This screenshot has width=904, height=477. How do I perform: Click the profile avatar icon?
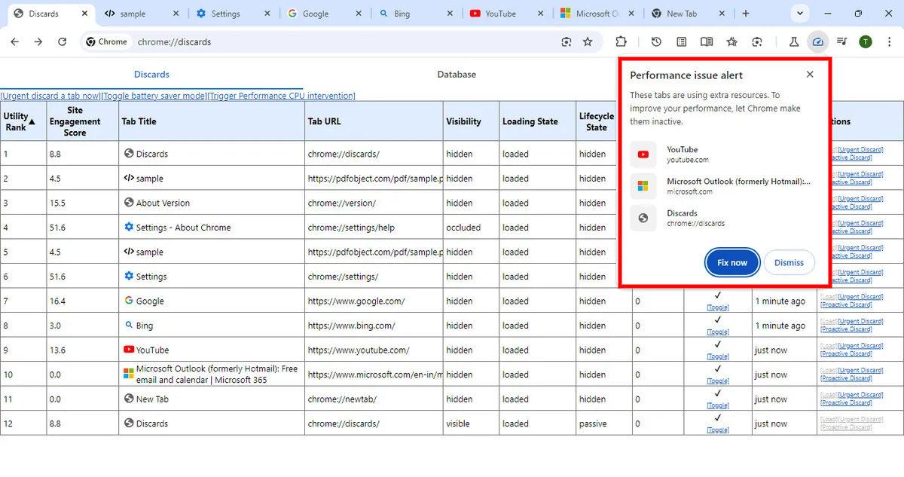click(x=865, y=41)
